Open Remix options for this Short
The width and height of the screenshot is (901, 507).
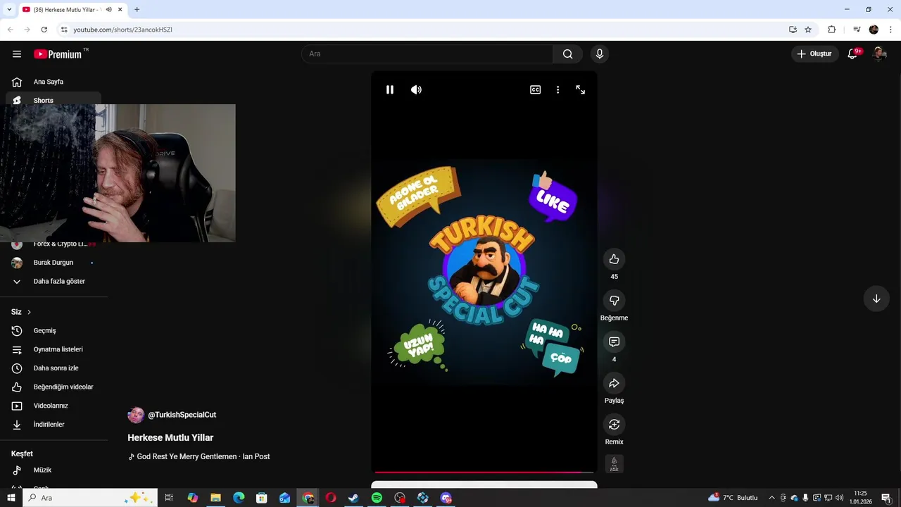click(x=614, y=425)
